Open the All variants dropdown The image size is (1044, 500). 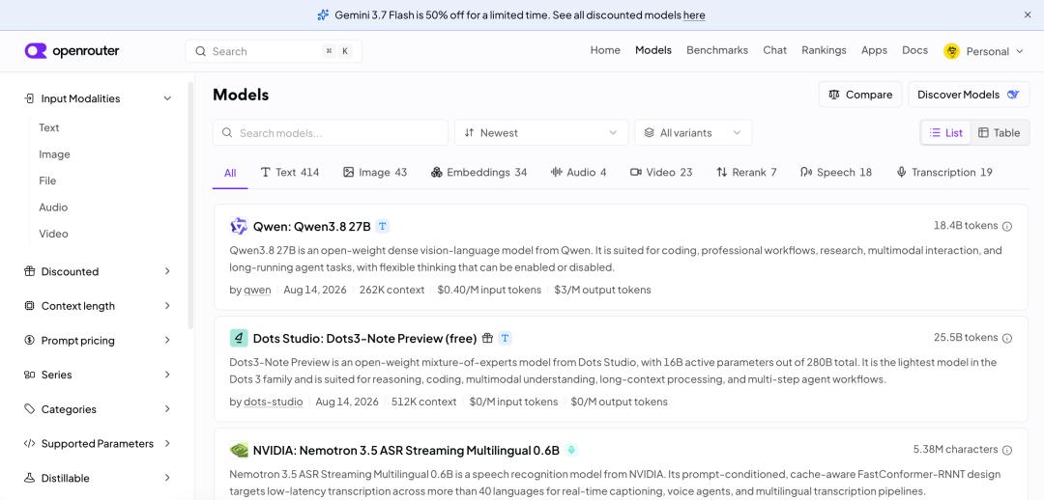tap(693, 132)
